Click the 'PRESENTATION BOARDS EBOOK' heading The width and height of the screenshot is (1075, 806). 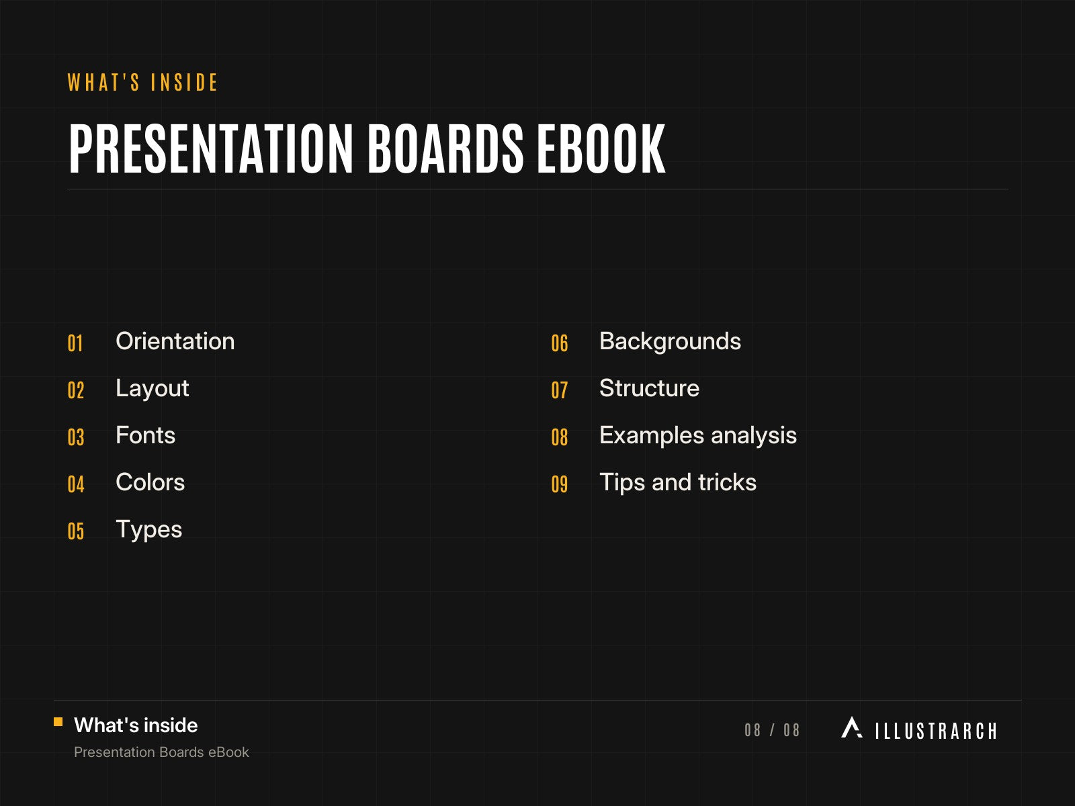(367, 148)
